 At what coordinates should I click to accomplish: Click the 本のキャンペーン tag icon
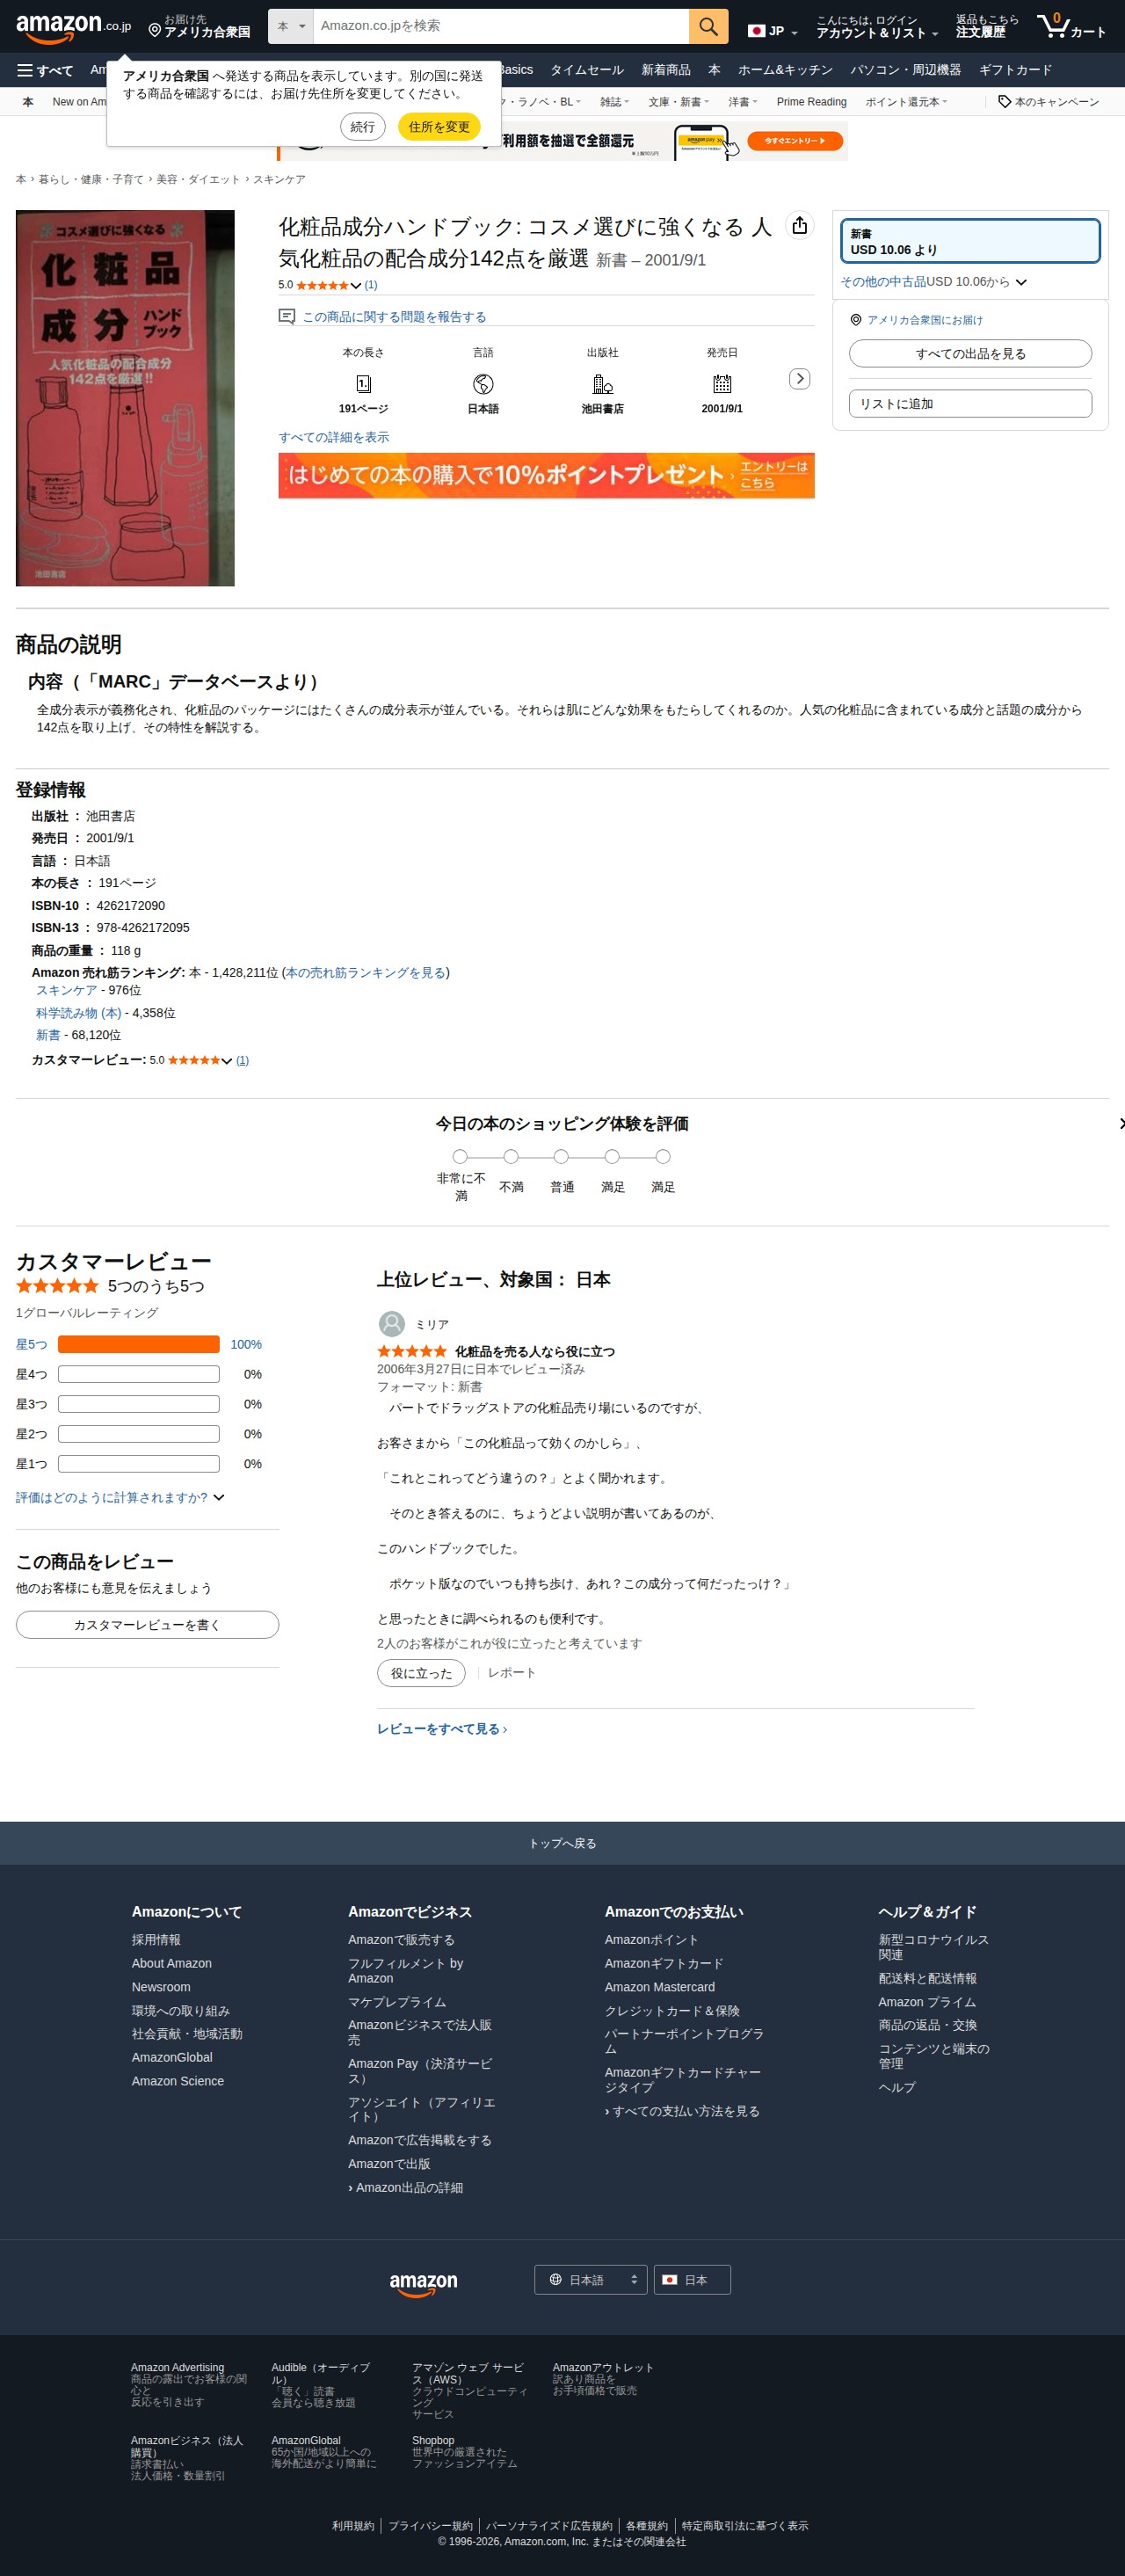click(1005, 102)
